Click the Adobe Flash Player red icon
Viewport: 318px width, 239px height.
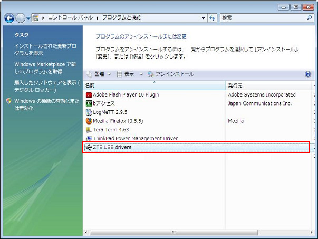(x=89, y=95)
